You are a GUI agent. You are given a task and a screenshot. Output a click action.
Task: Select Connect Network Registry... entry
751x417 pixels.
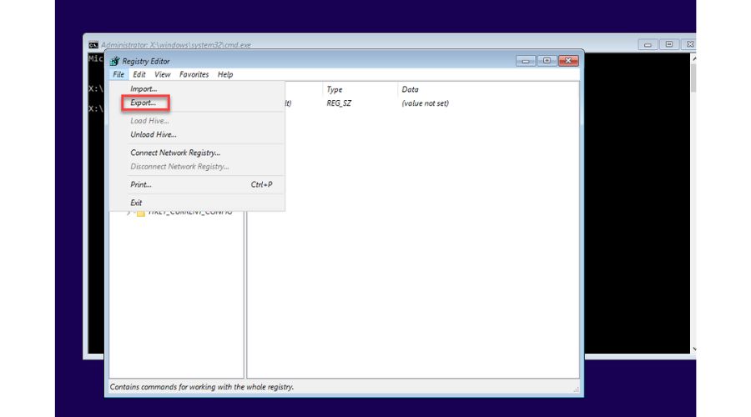[x=197, y=153]
